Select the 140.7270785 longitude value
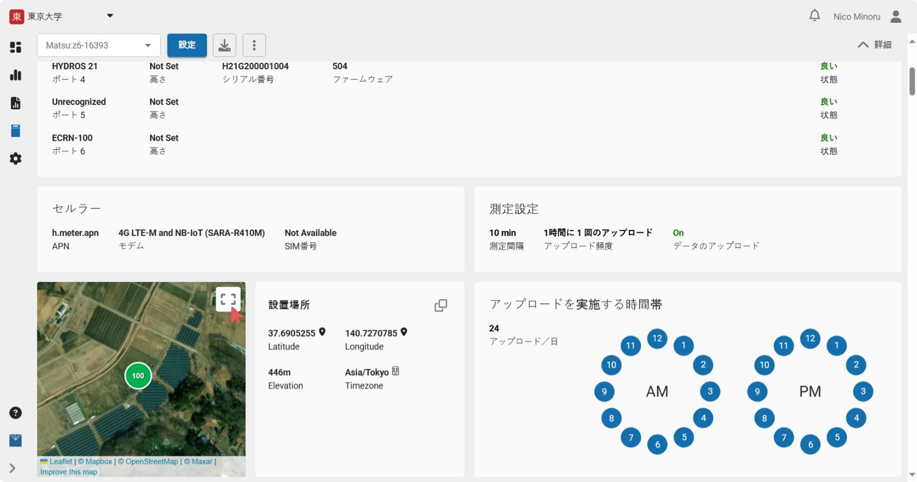This screenshot has width=917, height=482. (371, 333)
